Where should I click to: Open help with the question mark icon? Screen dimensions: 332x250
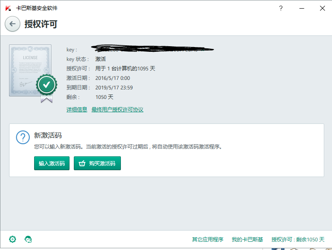[x=281, y=8]
